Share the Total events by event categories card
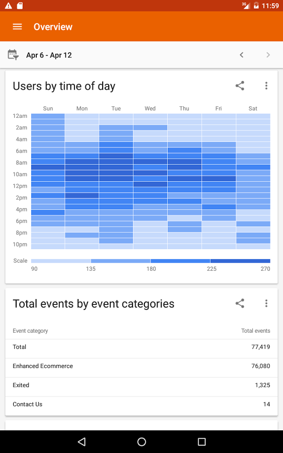 coord(240,304)
